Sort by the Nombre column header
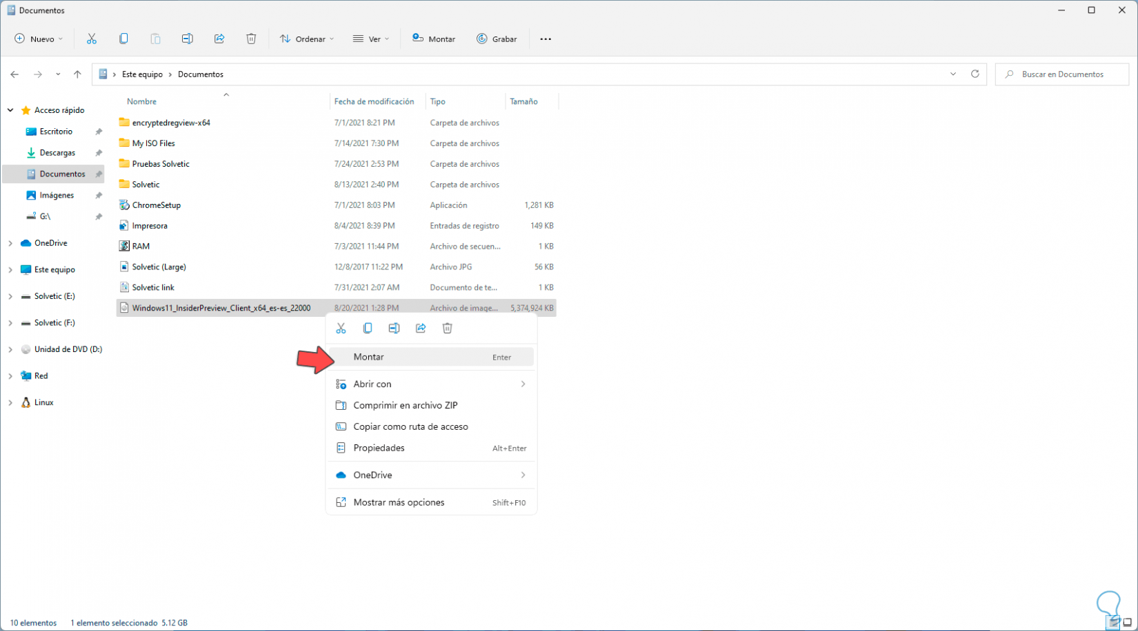1138x631 pixels. pos(142,101)
